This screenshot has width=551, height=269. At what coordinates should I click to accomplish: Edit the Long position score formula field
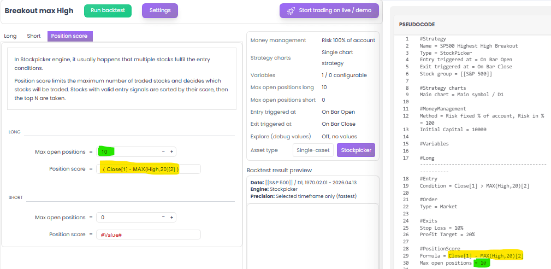tap(149, 169)
